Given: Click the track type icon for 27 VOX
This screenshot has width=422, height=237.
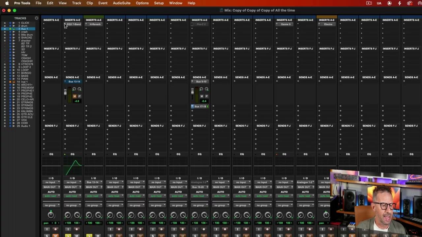Looking at the screenshot, I should tap(14, 120).
